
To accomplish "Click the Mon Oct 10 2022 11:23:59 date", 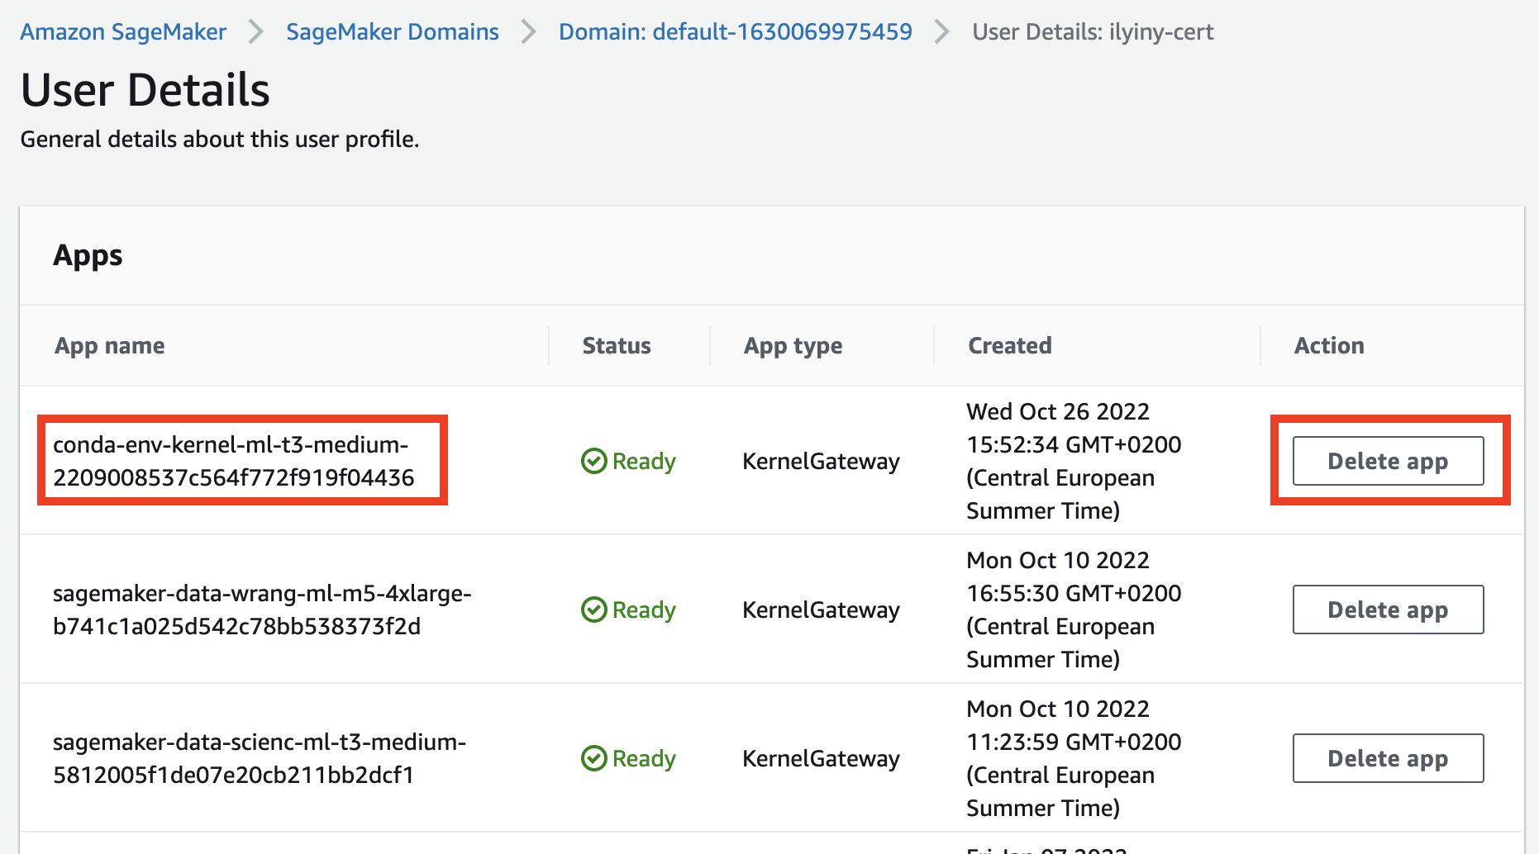I will coord(1074,758).
